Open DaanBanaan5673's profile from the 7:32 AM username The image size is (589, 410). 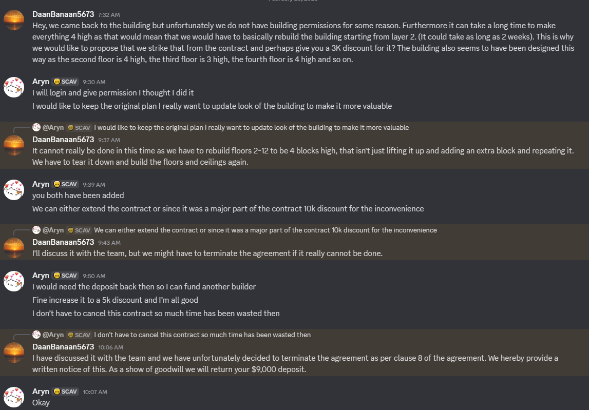point(63,14)
